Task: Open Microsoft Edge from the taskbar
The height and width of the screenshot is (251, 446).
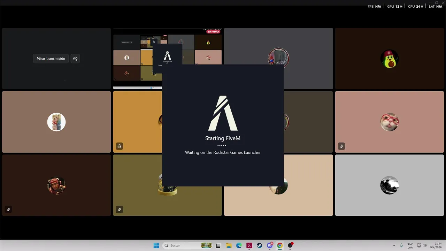Action: [x=239, y=245]
